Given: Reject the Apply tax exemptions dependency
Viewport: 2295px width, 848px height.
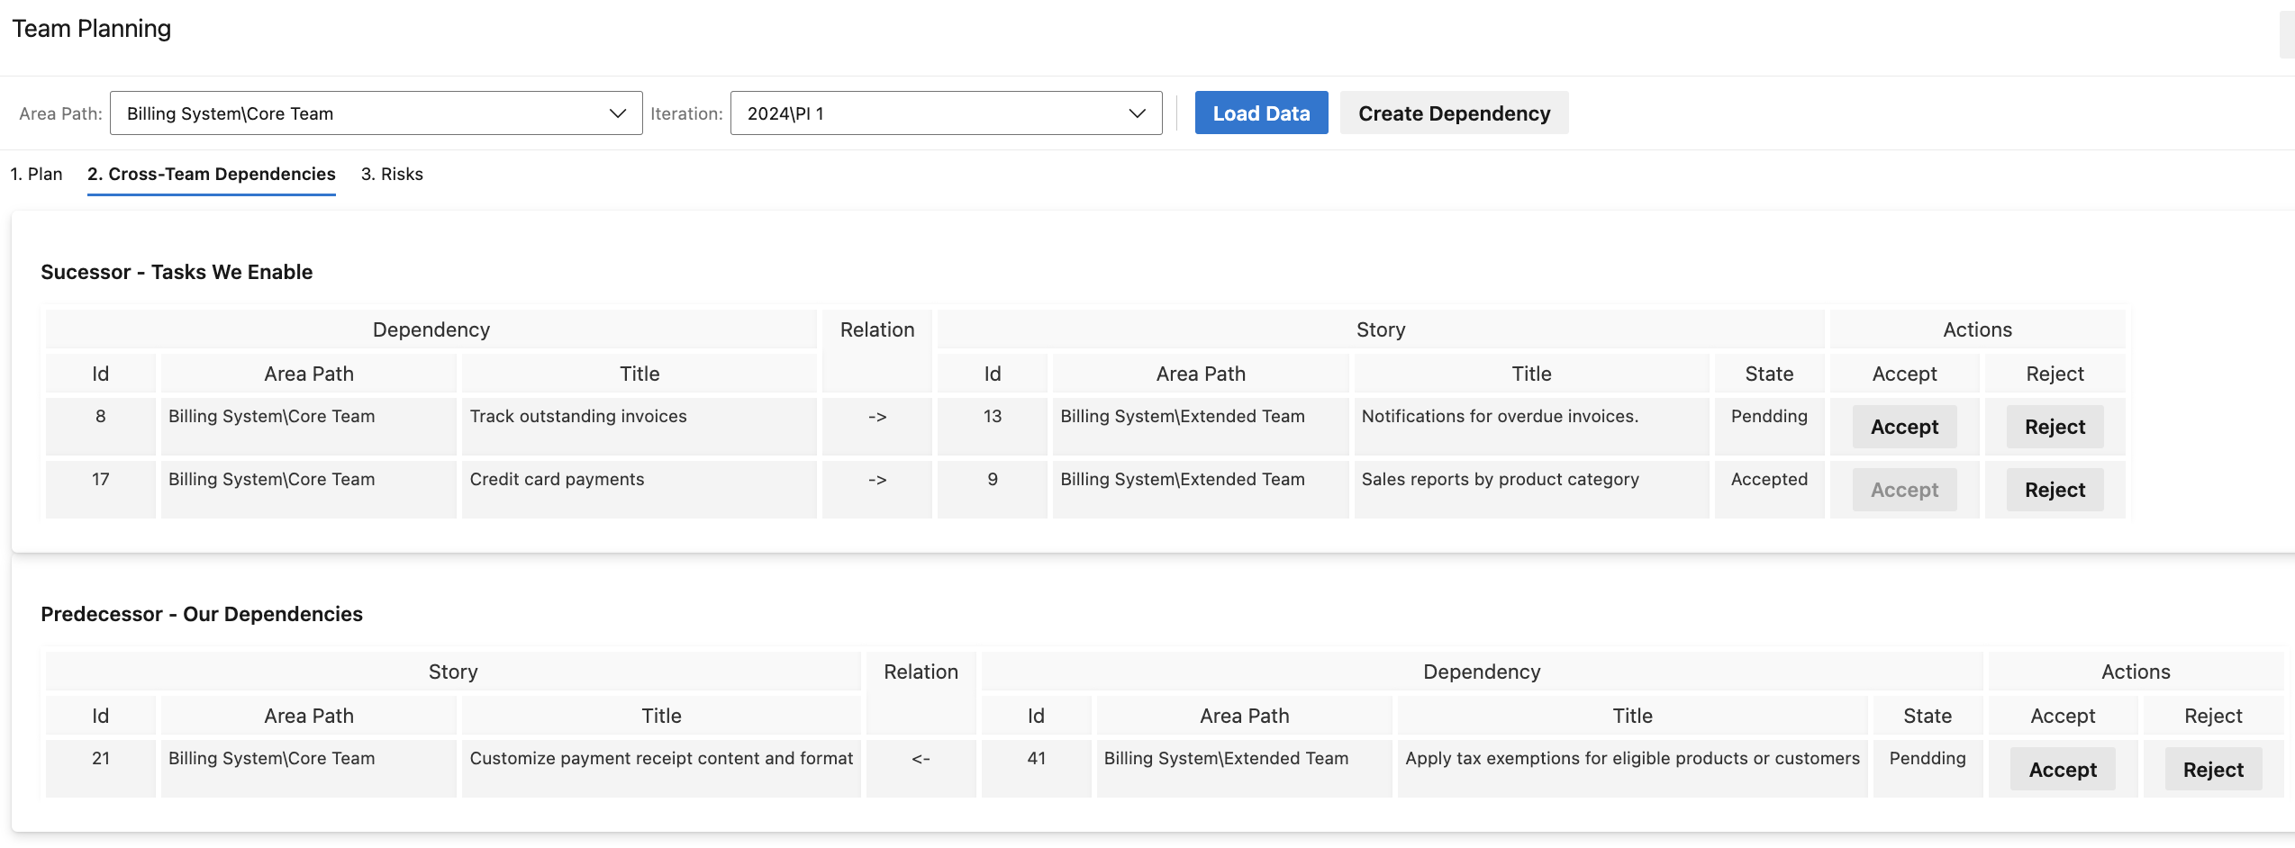Looking at the screenshot, I should (2212, 769).
